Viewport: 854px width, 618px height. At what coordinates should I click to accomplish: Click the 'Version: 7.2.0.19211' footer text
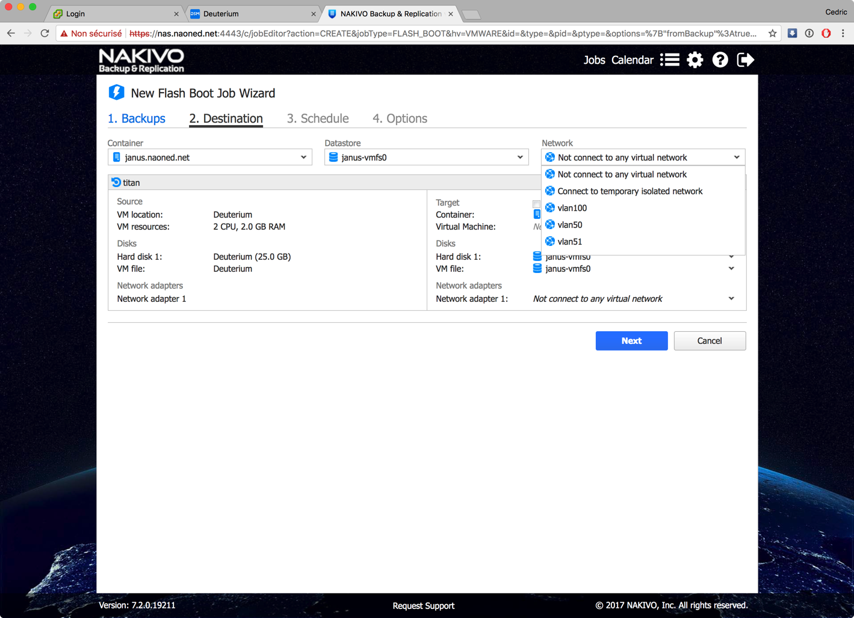(137, 605)
